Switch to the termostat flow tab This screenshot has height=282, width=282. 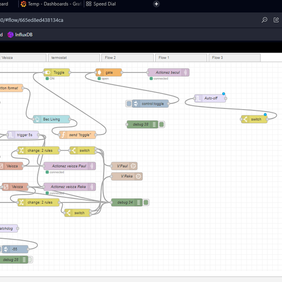(74, 58)
